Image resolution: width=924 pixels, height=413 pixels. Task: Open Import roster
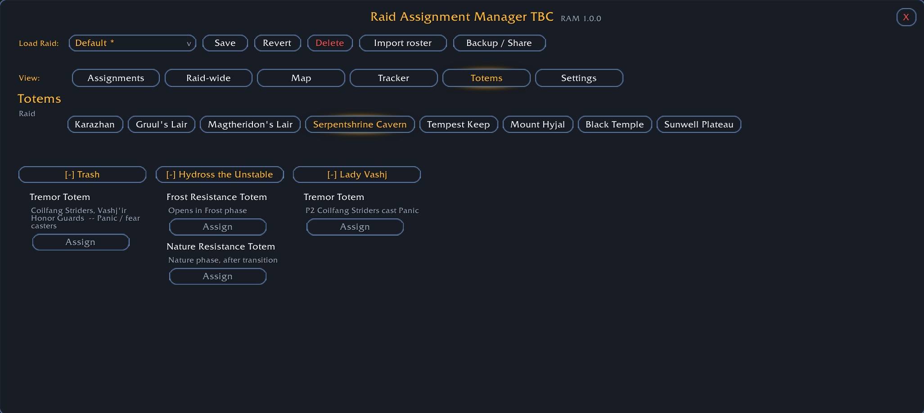click(x=403, y=43)
